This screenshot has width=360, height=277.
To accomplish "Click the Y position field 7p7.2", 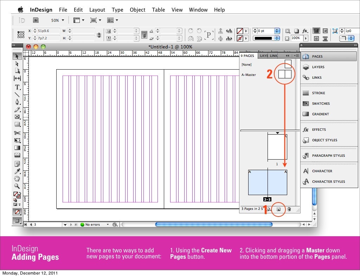I will [49, 38].
